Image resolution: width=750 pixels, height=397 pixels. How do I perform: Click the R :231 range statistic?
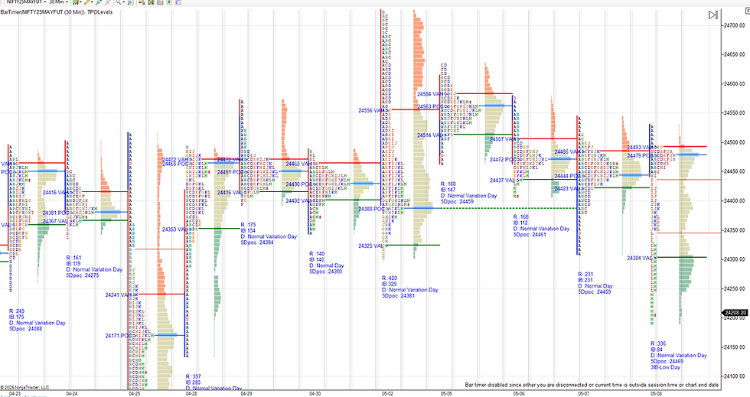point(586,275)
